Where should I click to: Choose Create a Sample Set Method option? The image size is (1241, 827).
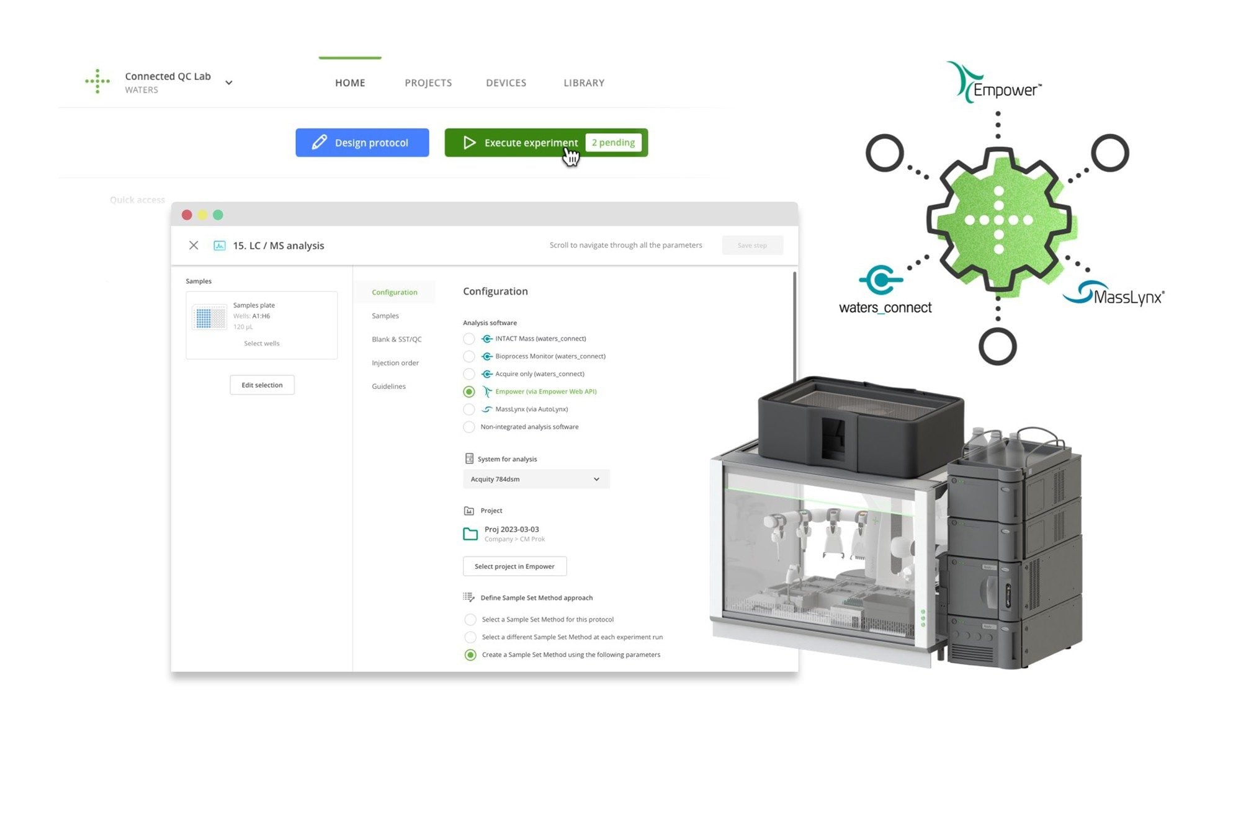[470, 655]
